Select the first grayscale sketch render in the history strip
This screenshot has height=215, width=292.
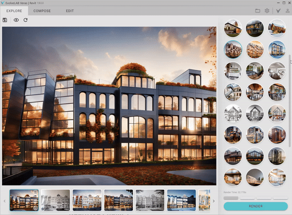(55, 200)
